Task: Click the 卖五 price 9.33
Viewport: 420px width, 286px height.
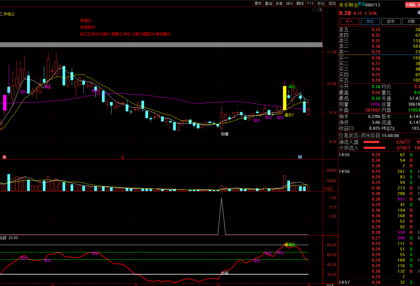Action: click(376, 30)
